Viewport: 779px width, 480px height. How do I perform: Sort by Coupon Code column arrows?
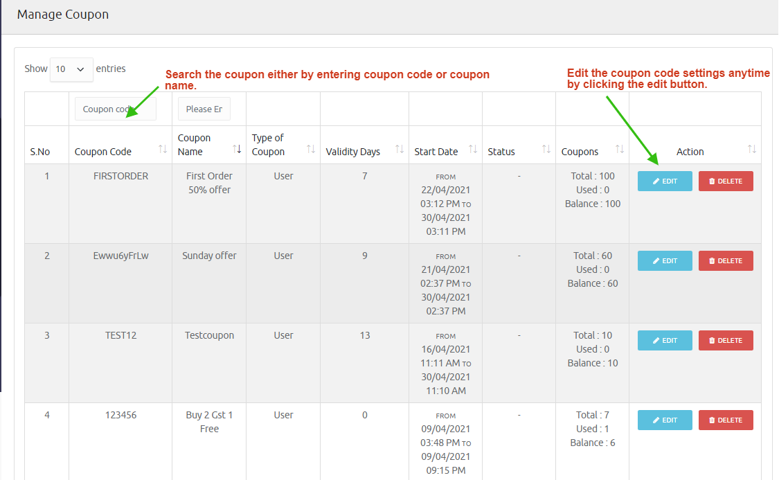click(163, 149)
